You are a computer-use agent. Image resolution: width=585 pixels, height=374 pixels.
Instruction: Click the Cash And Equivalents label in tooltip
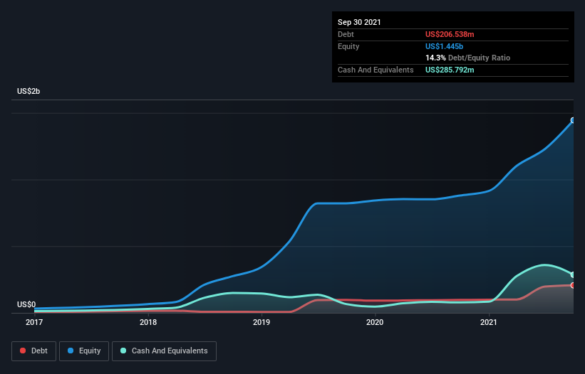[x=376, y=70]
